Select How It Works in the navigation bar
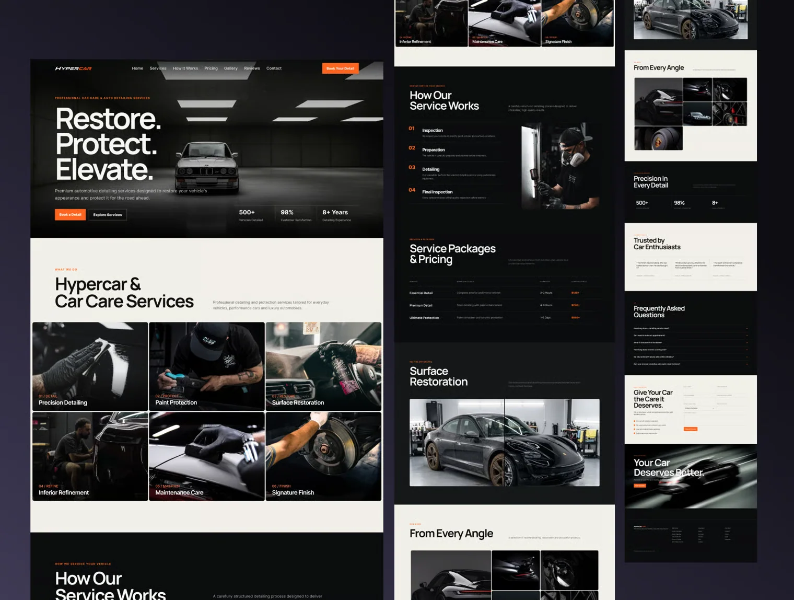The image size is (794, 600). [x=185, y=68]
